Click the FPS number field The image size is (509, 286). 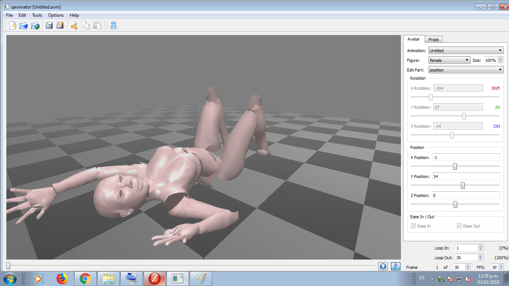(x=494, y=267)
